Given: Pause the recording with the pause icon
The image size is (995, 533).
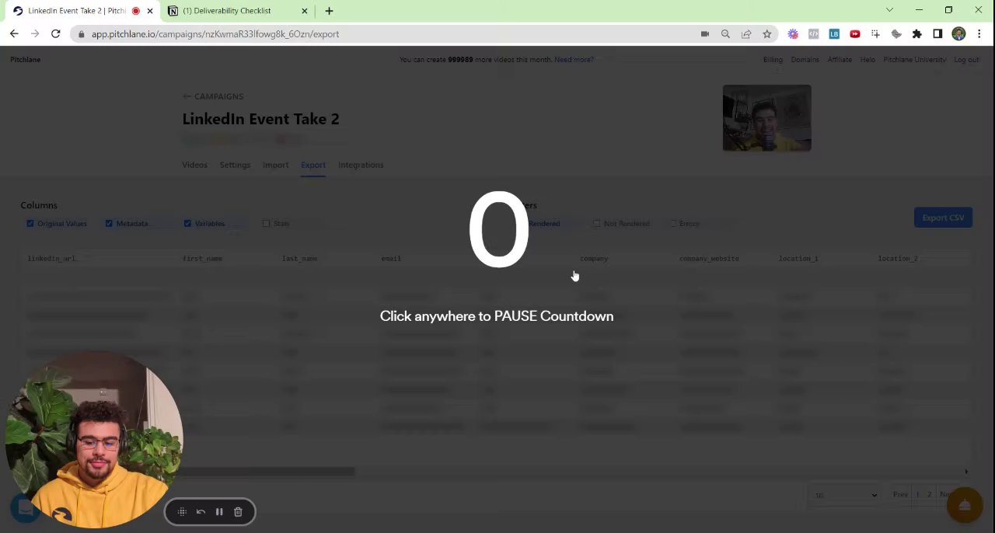Looking at the screenshot, I should (x=219, y=512).
